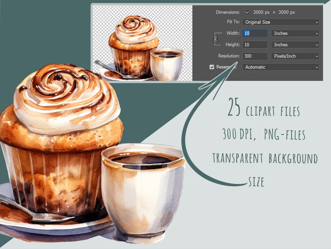Open the Height units Inches dropdown
Viewport: 331px width, 249px height.
coord(295,45)
